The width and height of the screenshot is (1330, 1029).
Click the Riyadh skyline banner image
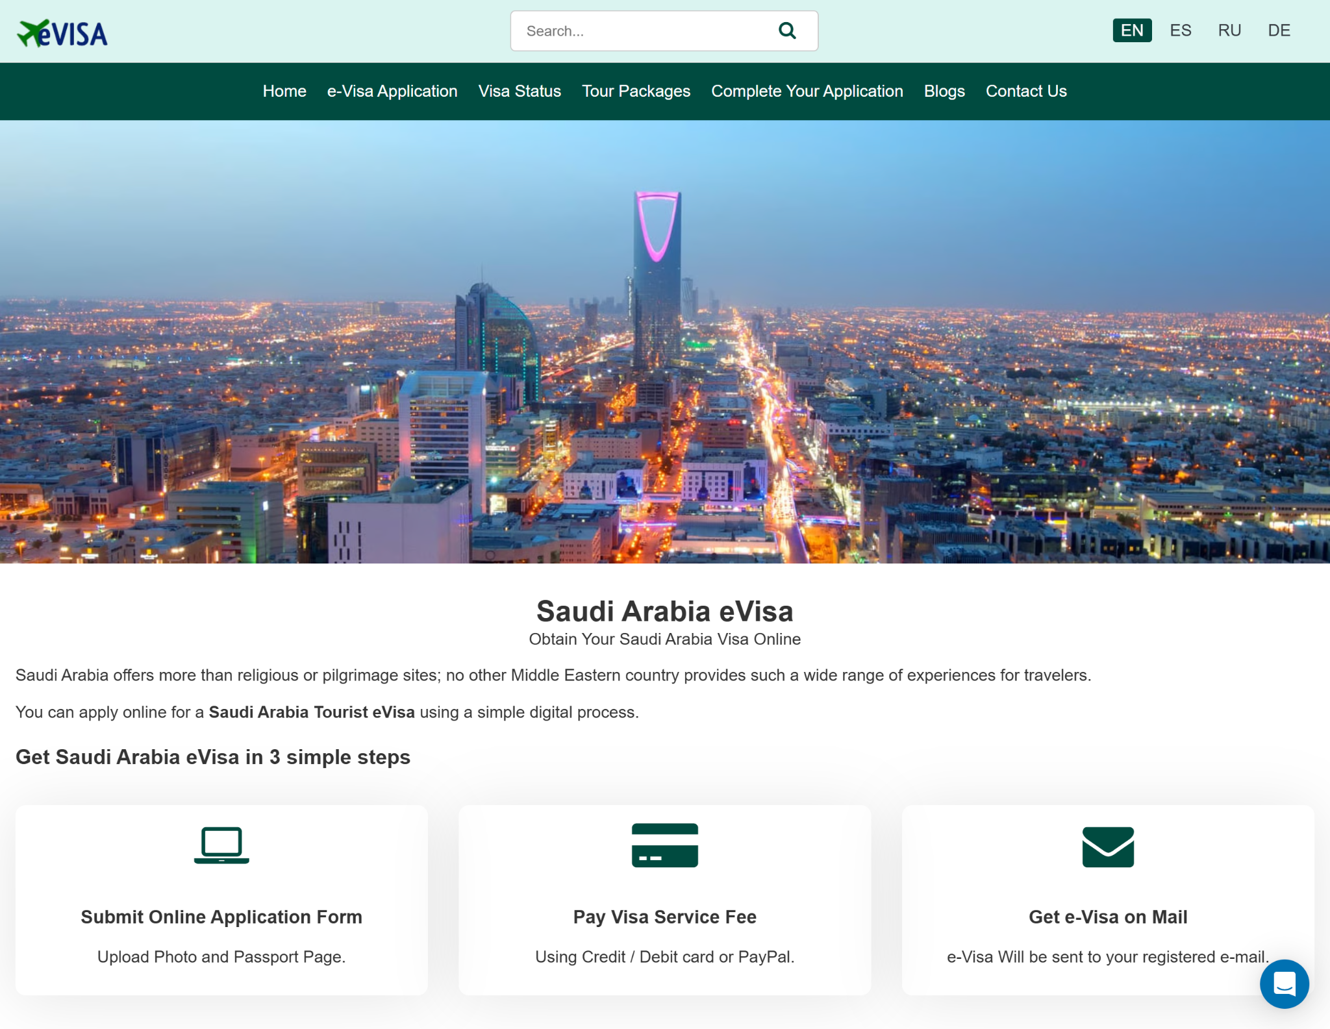click(665, 341)
